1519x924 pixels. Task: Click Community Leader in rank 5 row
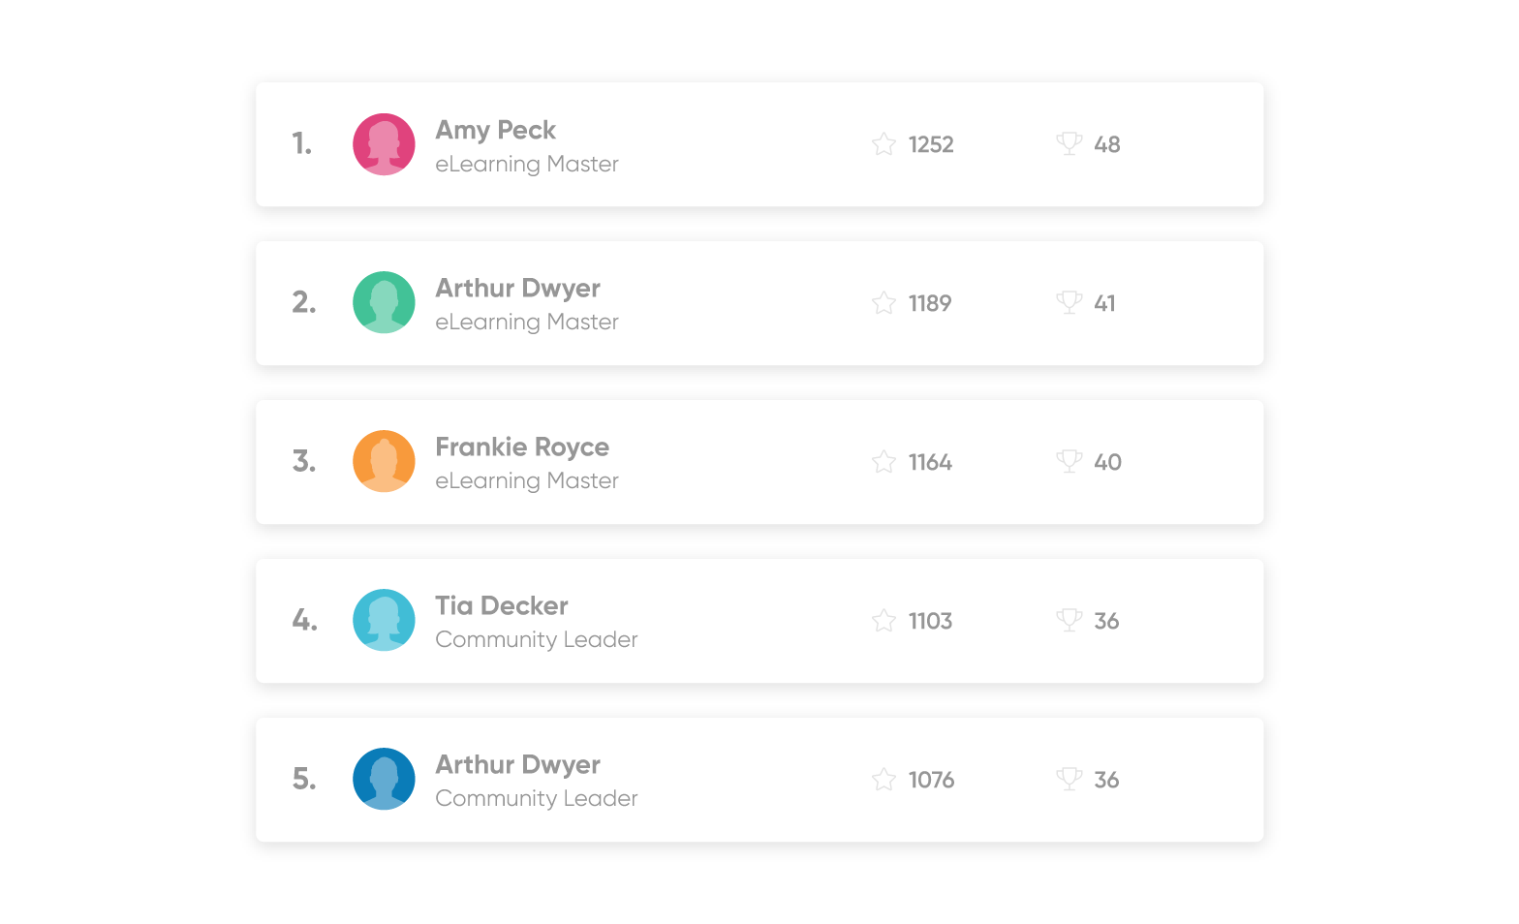pos(537,799)
